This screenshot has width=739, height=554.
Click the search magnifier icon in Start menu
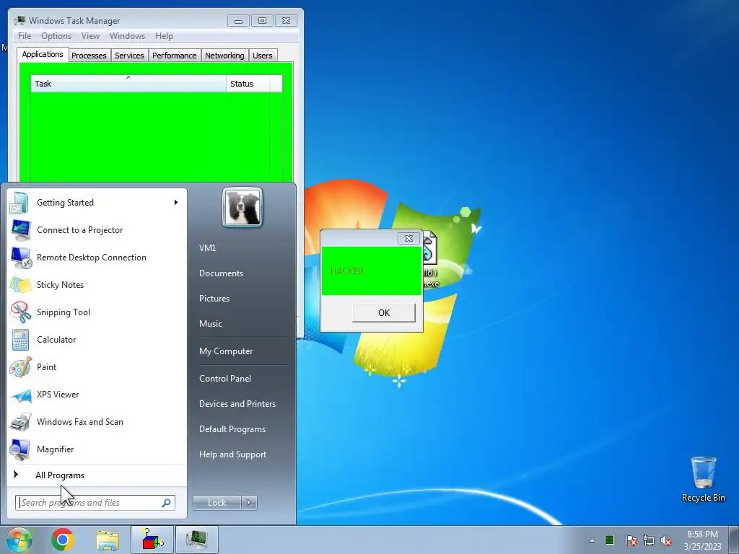pyautogui.click(x=166, y=503)
